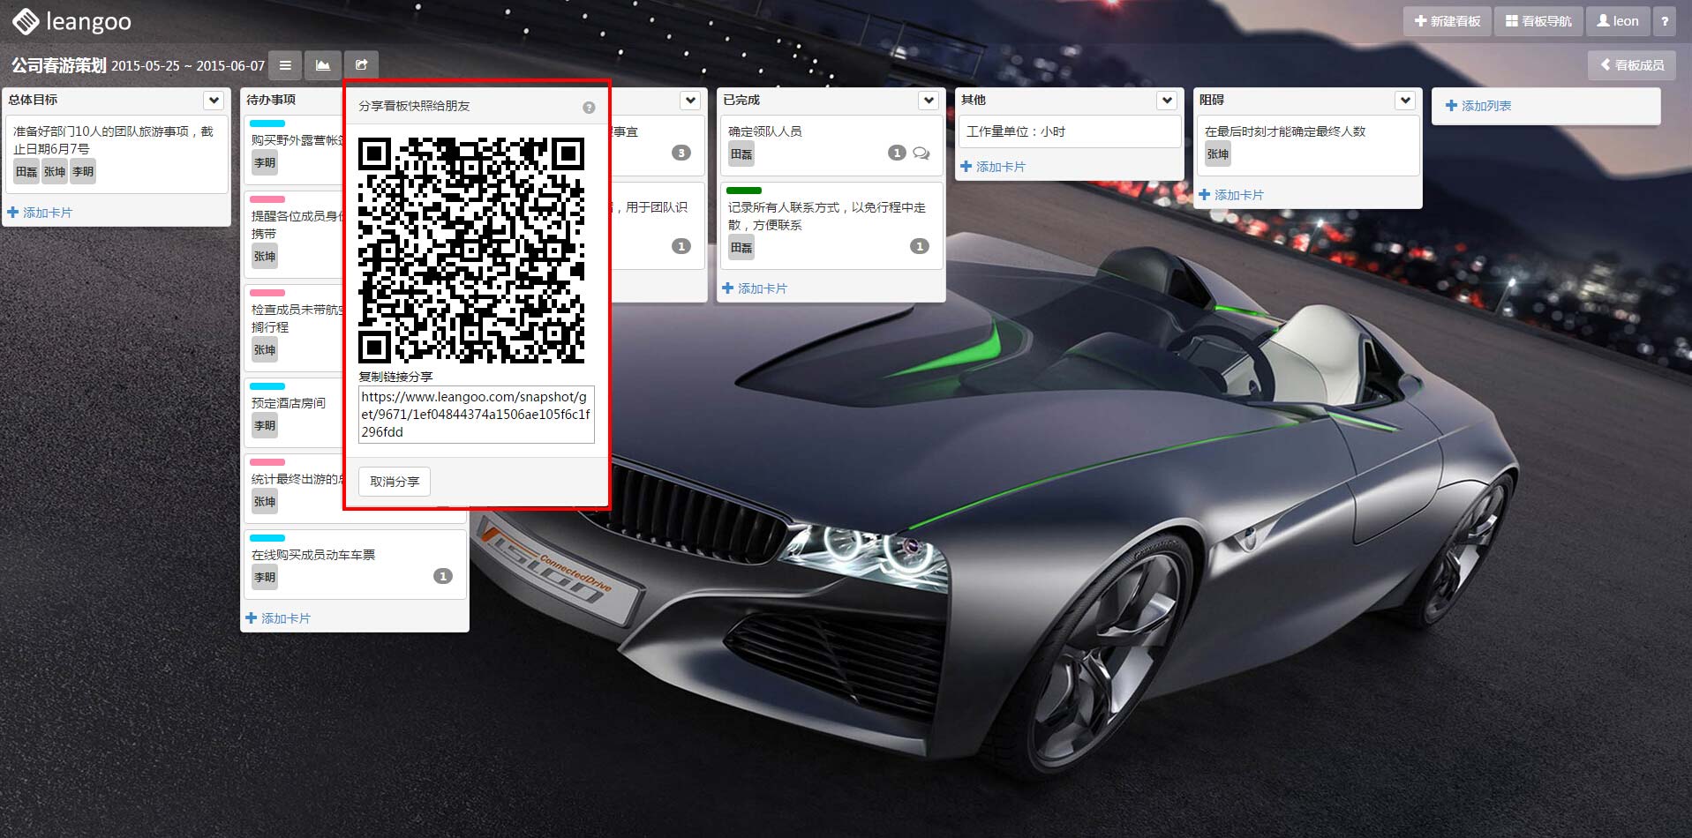Open the 记录所有人联系方式 card

[x=830, y=225]
